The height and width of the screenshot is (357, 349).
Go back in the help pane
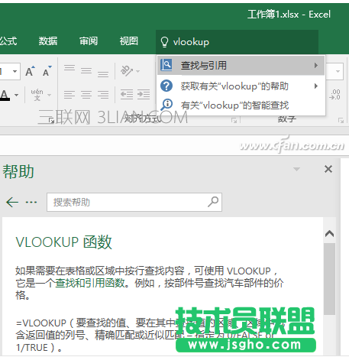pyautogui.click(x=12, y=202)
